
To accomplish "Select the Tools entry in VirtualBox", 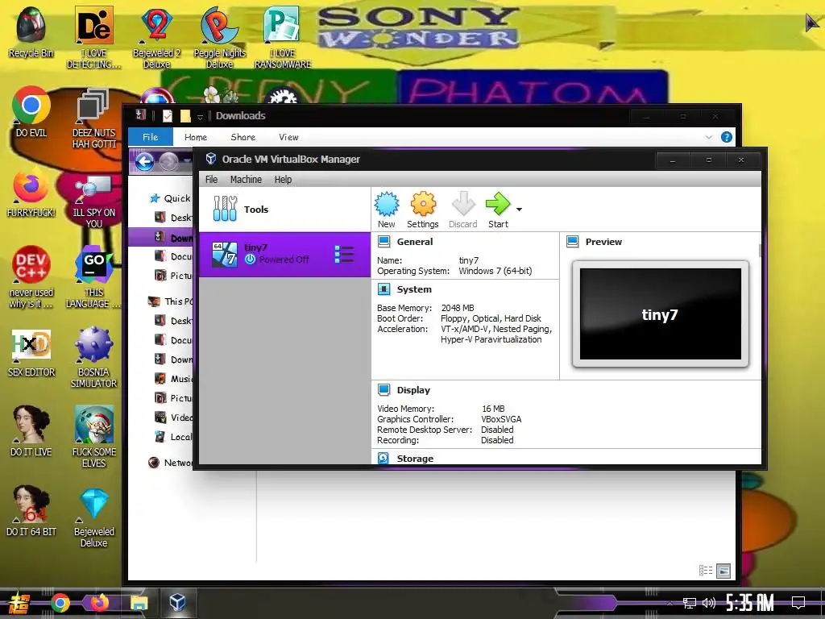I will click(284, 209).
